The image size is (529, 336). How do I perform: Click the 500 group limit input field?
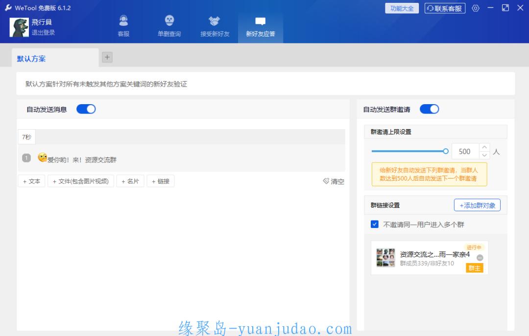click(465, 152)
